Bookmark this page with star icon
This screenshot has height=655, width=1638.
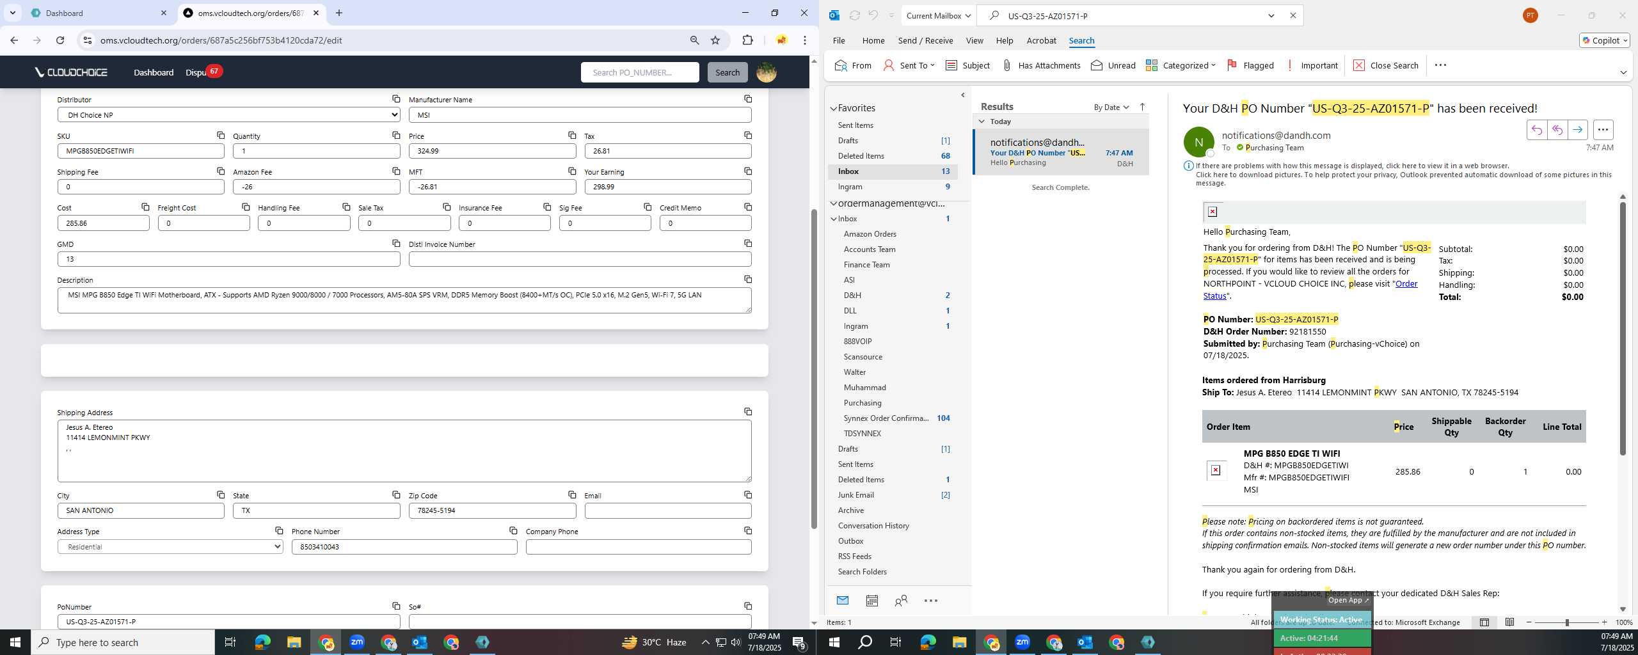pyautogui.click(x=715, y=40)
